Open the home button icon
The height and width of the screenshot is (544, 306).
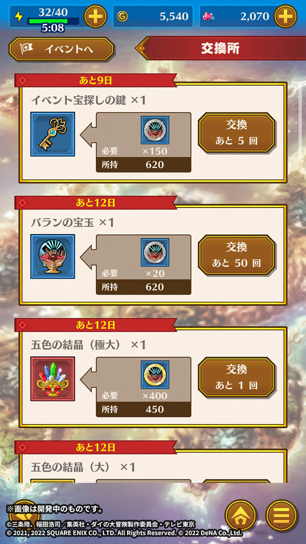pos(241,516)
